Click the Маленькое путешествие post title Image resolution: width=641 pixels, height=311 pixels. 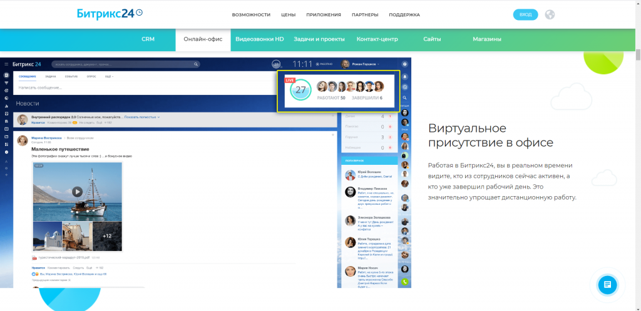pyautogui.click(x=60, y=149)
